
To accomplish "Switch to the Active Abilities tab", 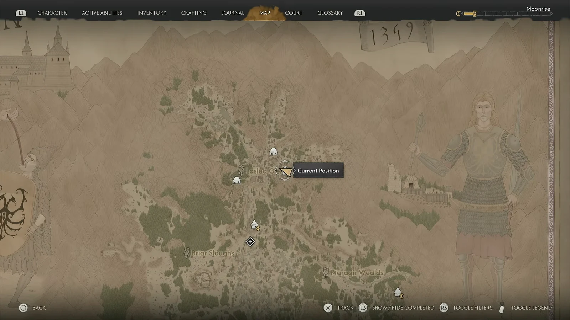I will pos(102,13).
